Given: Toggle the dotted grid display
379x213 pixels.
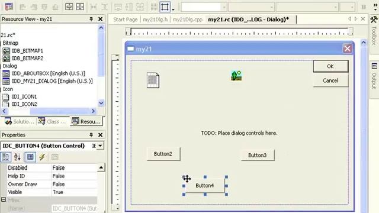Looking at the screenshot, I should [x=154, y=7].
